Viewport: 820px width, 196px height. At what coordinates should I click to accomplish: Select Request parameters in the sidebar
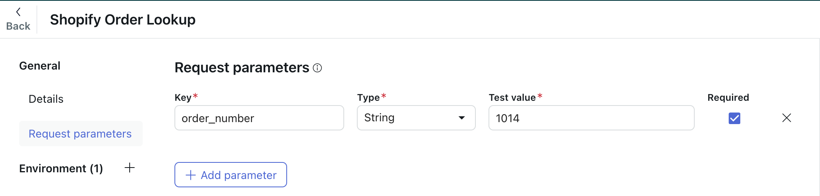pos(80,134)
